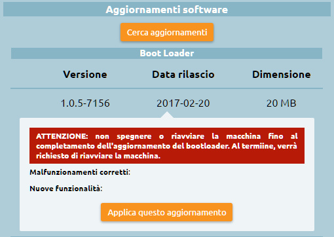Screen dimensions: 334x237
Task: Click the empty area beside Nuove funzionalità
Action: pos(204,189)
